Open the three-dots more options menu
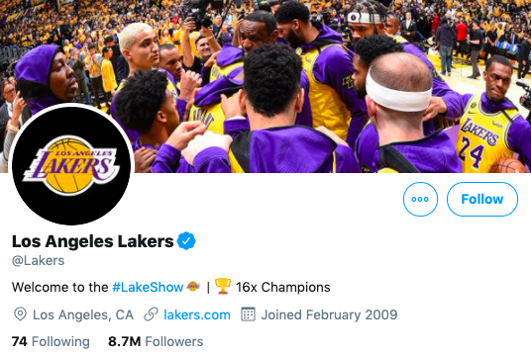 pos(420,199)
